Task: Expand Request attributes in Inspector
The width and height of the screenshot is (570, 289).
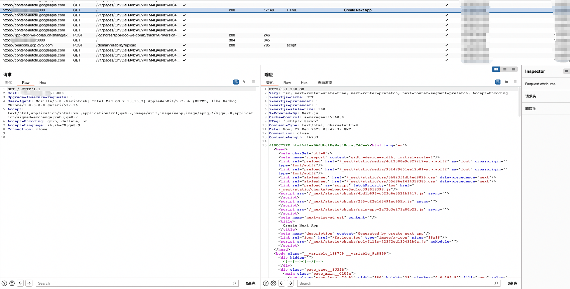Action: 540,84
